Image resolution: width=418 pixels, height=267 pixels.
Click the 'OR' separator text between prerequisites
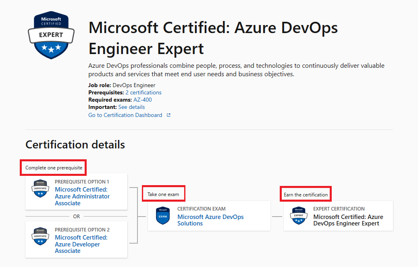[x=77, y=216]
